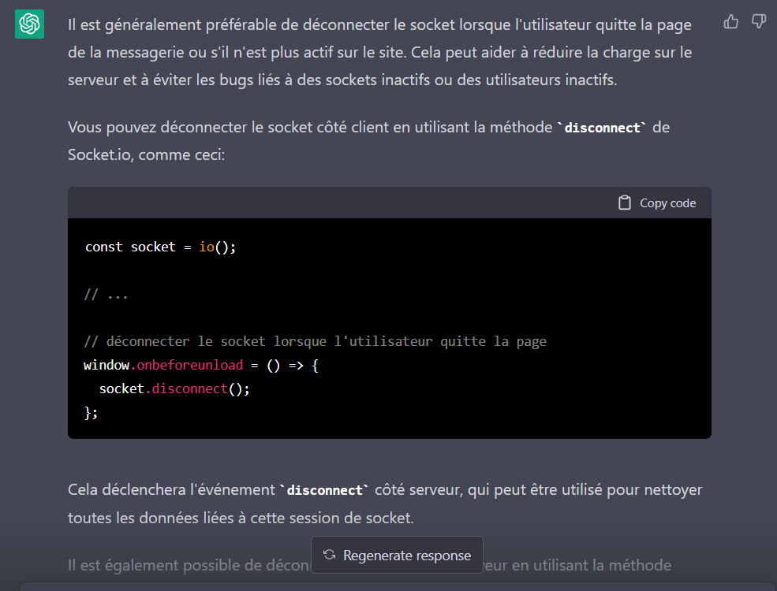Click the circular arrows regenerate icon
Image resolution: width=777 pixels, height=591 pixels.
point(330,556)
